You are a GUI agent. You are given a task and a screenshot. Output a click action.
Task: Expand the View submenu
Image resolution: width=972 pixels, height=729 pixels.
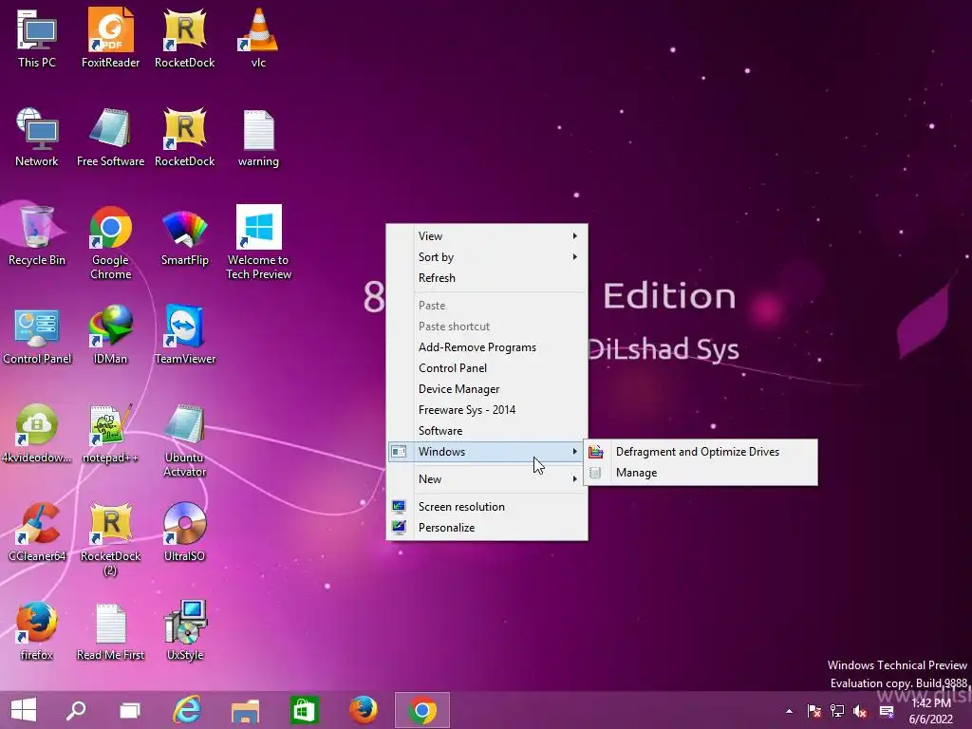[487, 235]
